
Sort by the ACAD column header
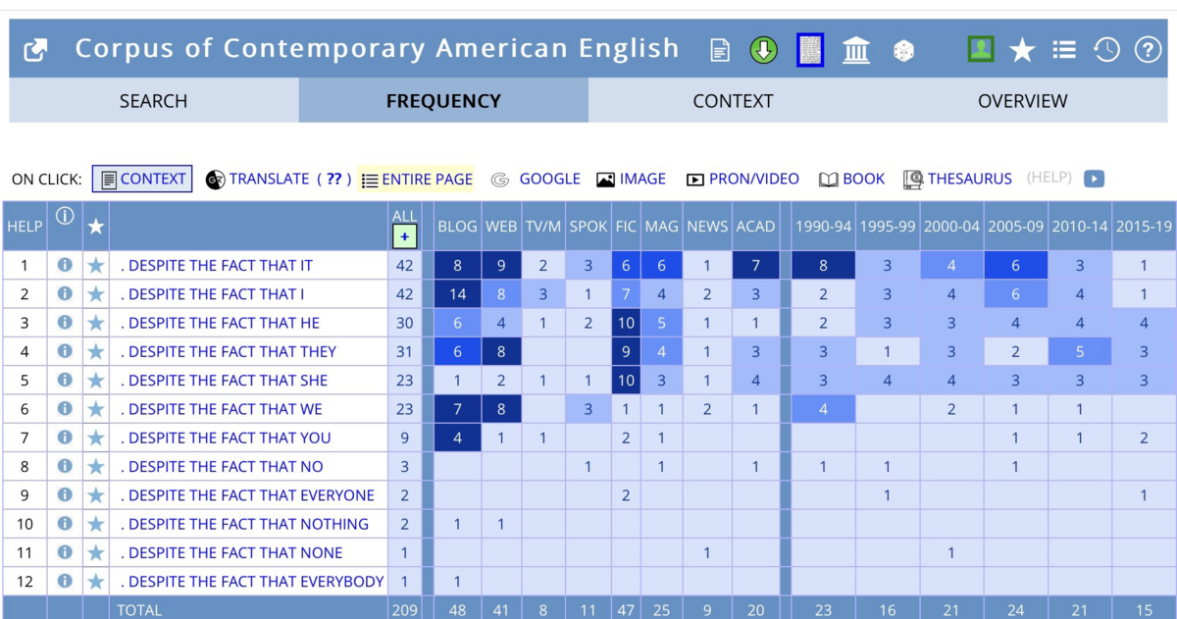pos(755,227)
